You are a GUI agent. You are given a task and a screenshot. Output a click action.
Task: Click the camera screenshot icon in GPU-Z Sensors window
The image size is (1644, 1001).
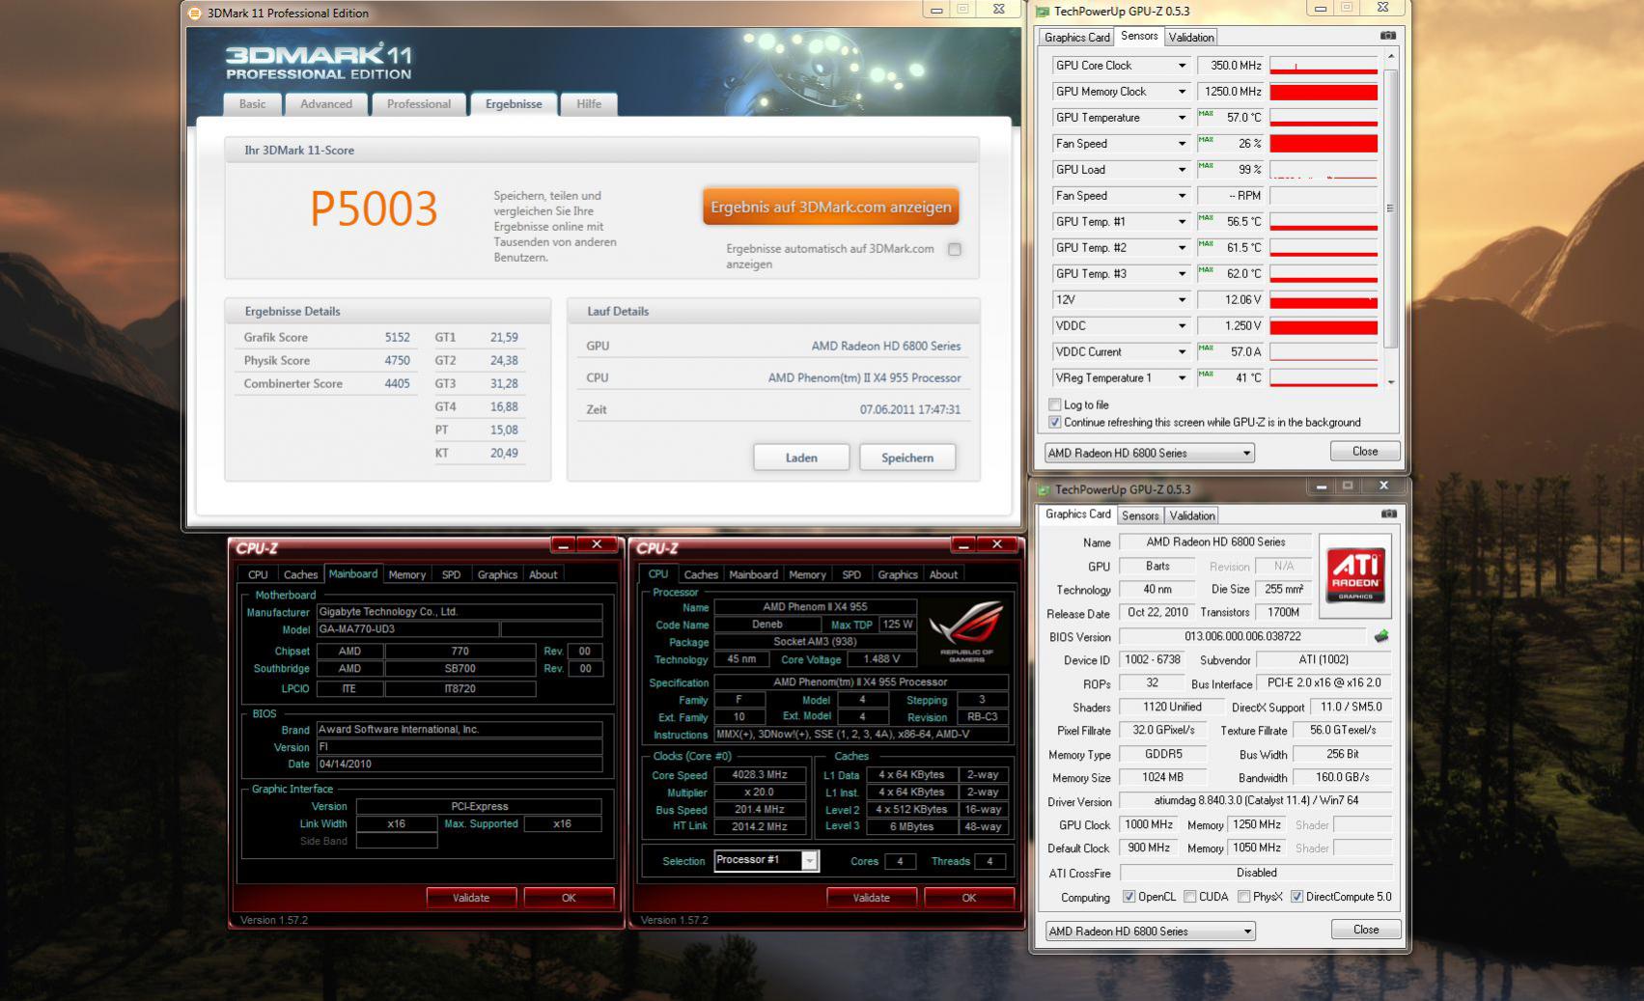click(1388, 36)
